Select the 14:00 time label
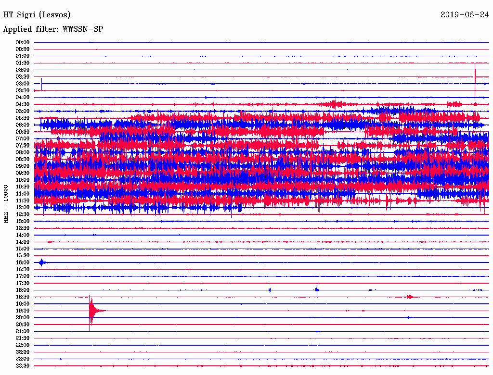This screenshot has height=375, width=493. pos(23,235)
